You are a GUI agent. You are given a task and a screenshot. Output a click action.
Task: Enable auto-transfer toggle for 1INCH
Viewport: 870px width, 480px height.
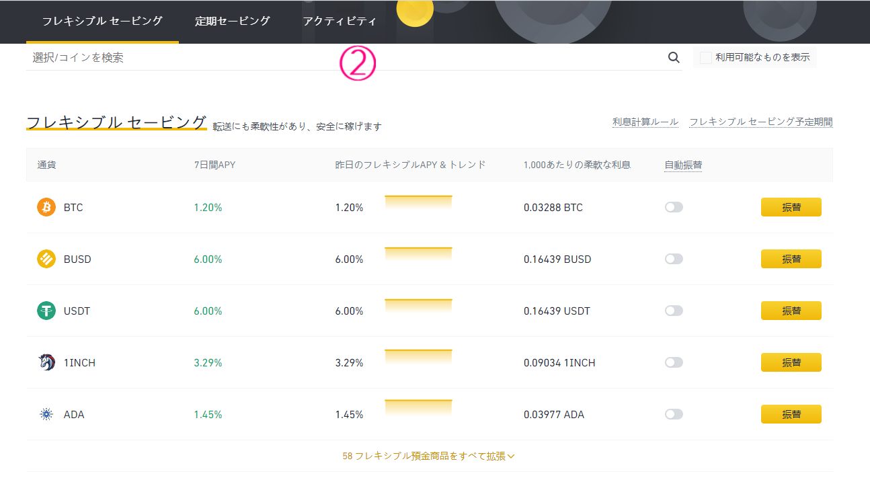coord(674,362)
